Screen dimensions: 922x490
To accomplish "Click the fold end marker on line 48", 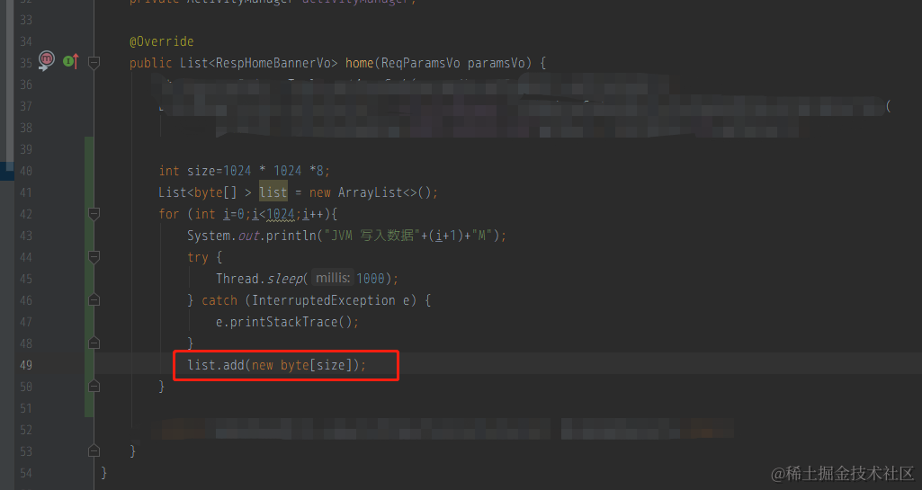I will click(x=94, y=343).
